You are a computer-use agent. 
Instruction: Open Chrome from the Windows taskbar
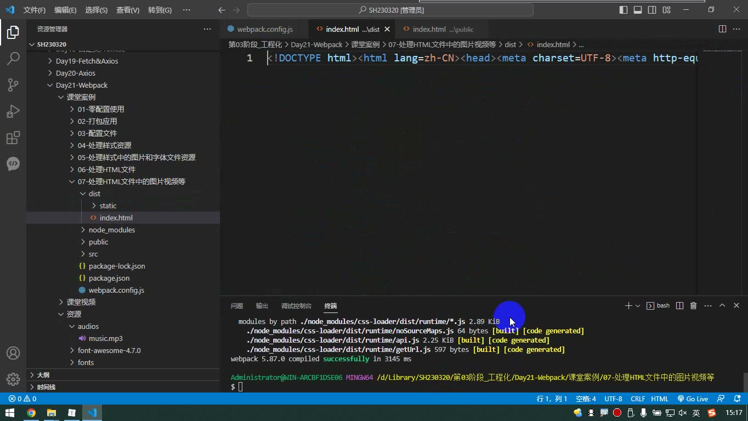[x=31, y=413]
